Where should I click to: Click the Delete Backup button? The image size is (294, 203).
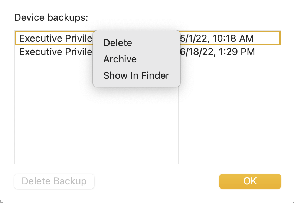[x=54, y=181]
